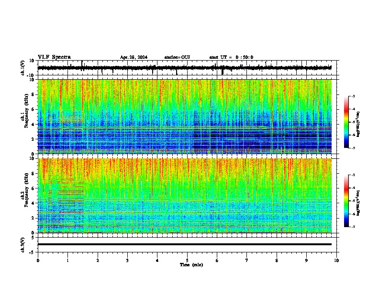Click the ch.1 color bar log(PSD) label

(x=358, y=124)
